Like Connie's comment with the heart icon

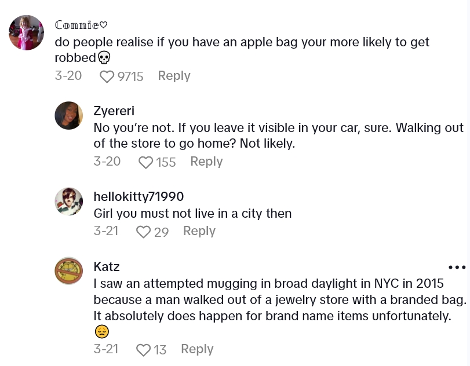click(x=107, y=76)
